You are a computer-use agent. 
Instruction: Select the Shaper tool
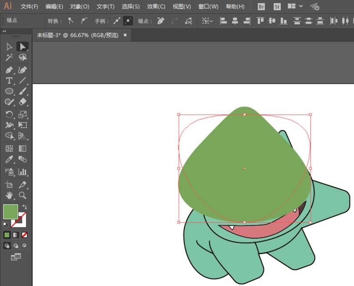[9, 102]
